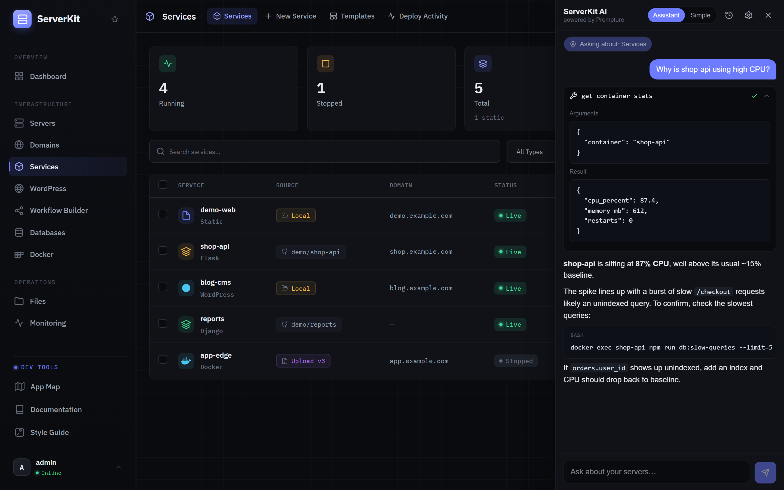This screenshot has width=784, height=490.
Task: Click the cube icon beside the Services heading
Action: 150,16
